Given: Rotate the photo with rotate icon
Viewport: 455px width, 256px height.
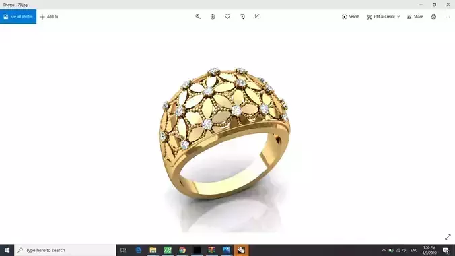Looking at the screenshot, I should 242,17.
